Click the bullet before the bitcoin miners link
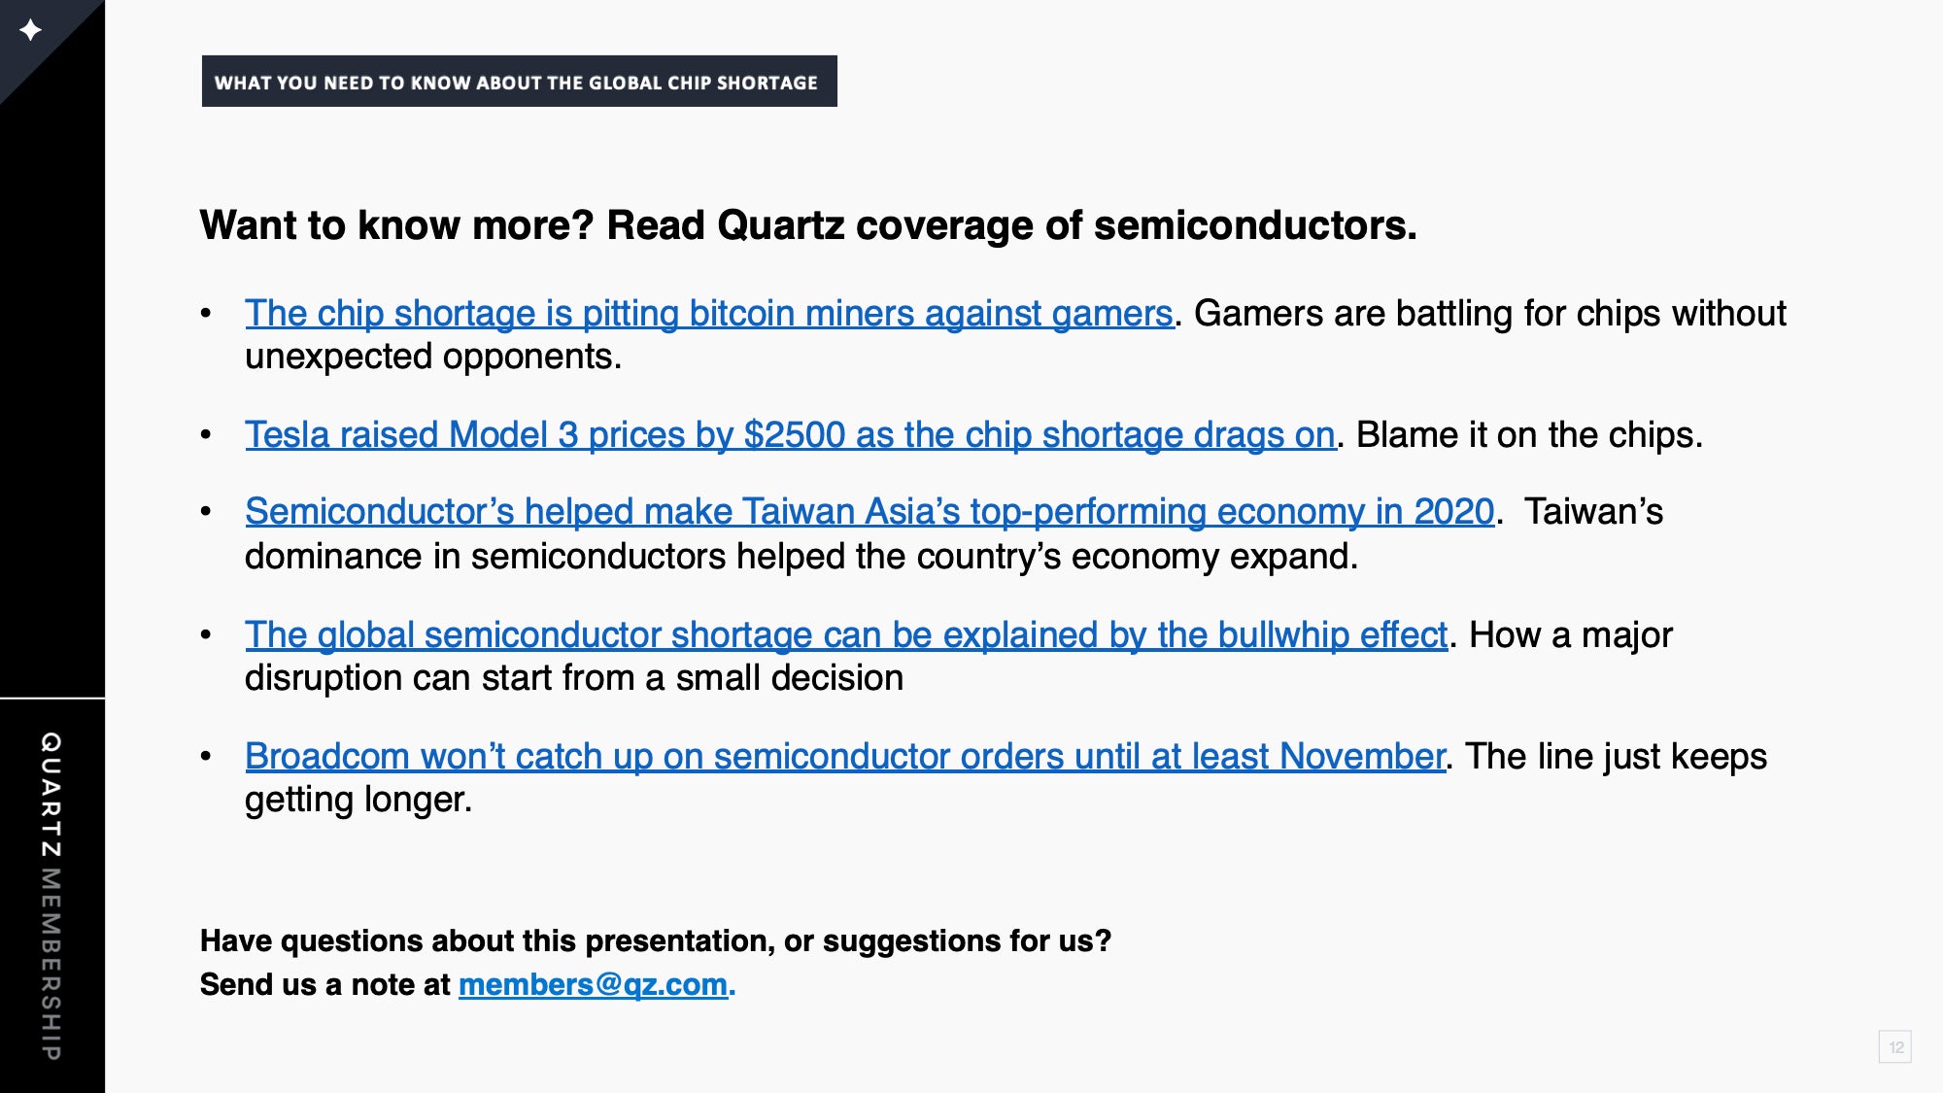Screen dimensions: 1943x1093 click(x=206, y=314)
